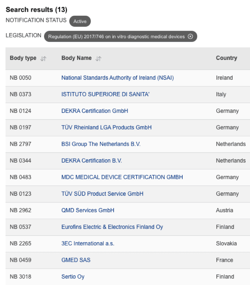Open DEKRA Certification B.V. link
Viewport: 250px width, 285px height.
coord(91,161)
